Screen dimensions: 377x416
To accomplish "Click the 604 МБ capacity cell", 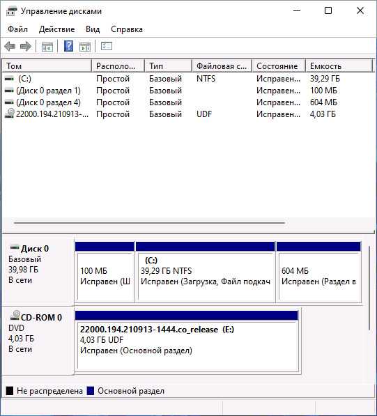I will [x=323, y=102].
